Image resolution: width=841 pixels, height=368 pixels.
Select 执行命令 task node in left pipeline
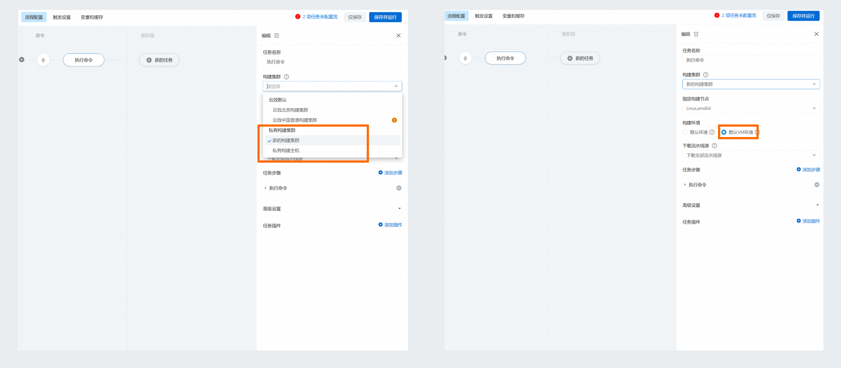pyautogui.click(x=84, y=60)
